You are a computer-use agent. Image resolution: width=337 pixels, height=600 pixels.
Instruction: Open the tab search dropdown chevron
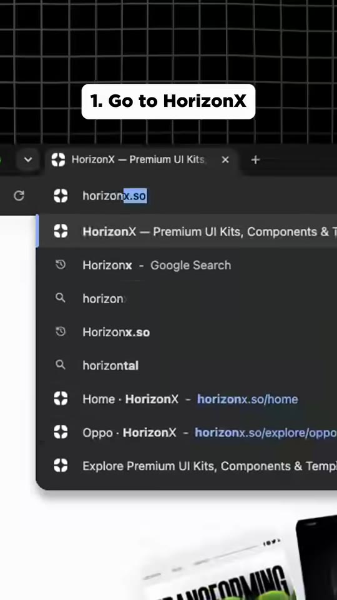pos(28,159)
